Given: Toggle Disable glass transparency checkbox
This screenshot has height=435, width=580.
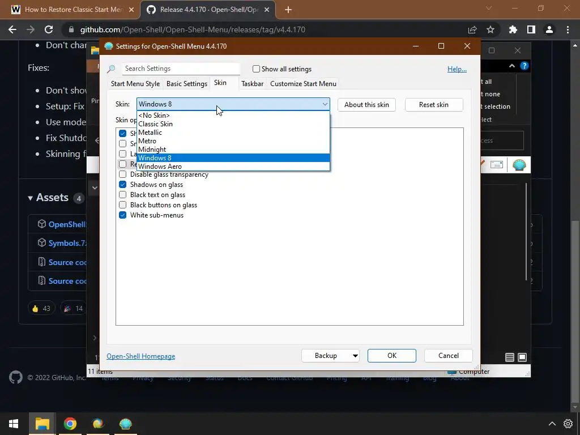Looking at the screenshot, I should coord(122,174).
